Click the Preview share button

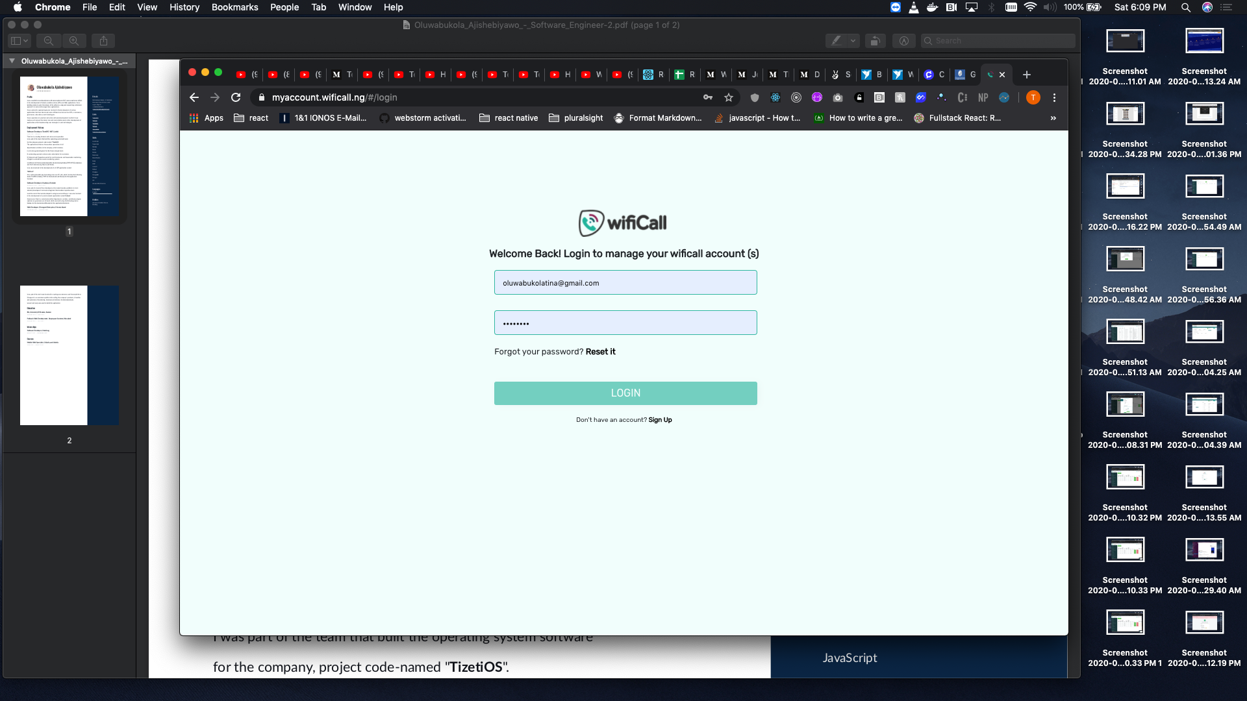click(103, 41)
